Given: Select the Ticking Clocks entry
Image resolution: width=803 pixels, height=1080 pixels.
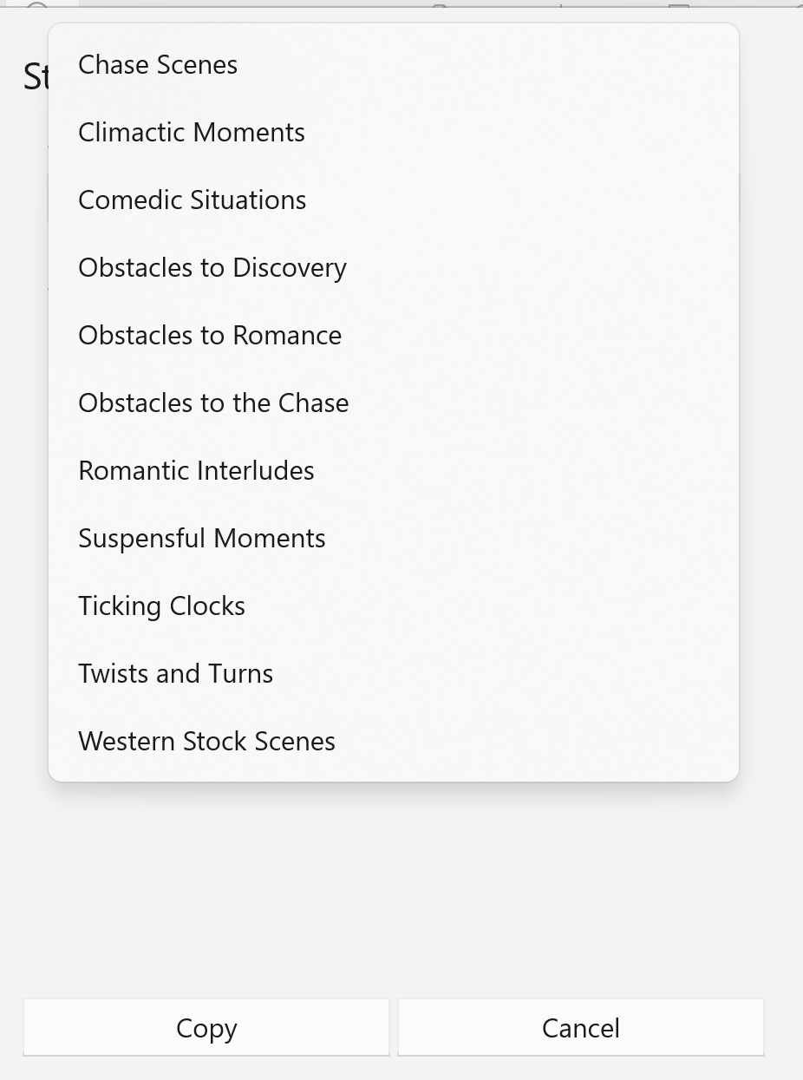Looking at the screenshot, I should (x=161, y=606).
